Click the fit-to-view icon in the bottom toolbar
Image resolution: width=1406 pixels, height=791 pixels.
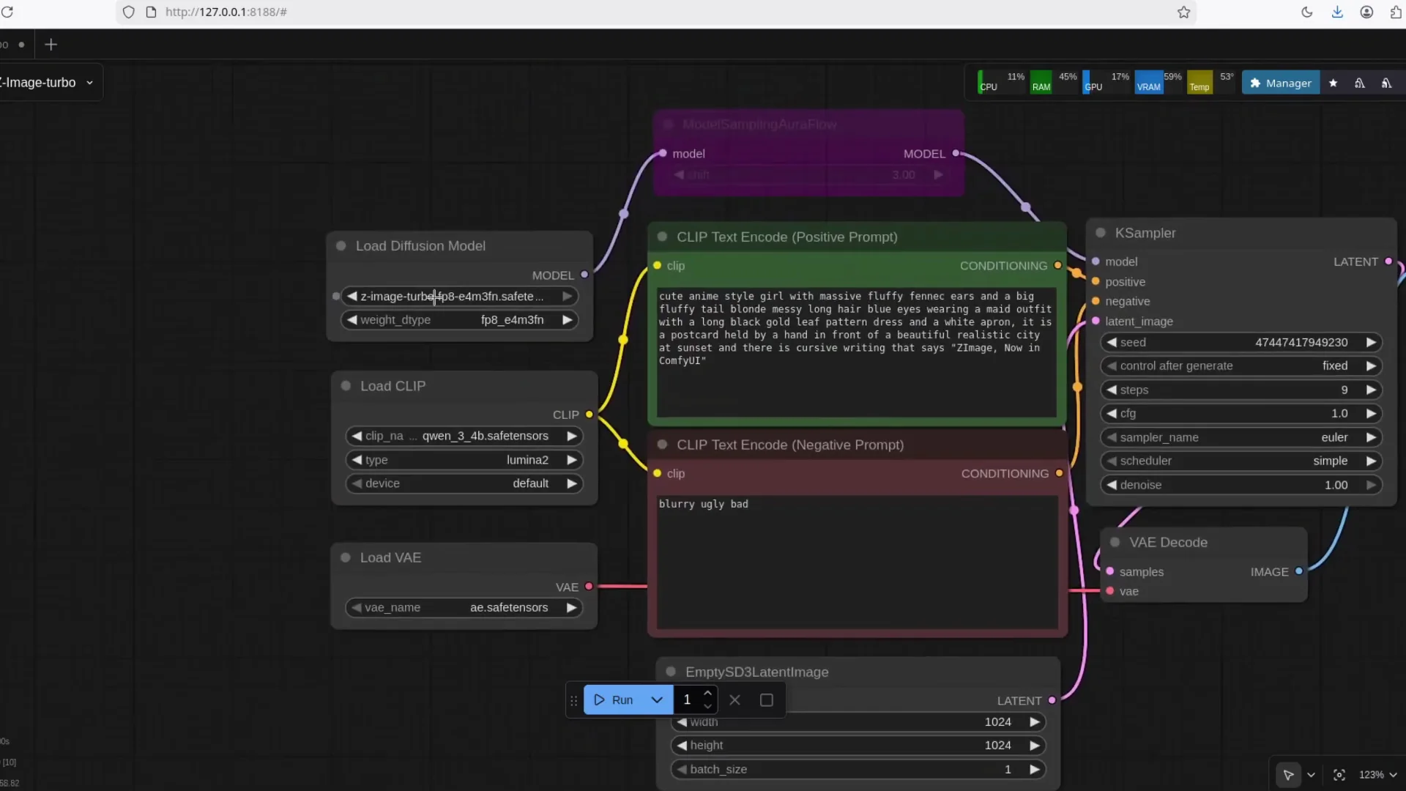click(x=1339, y=775)
